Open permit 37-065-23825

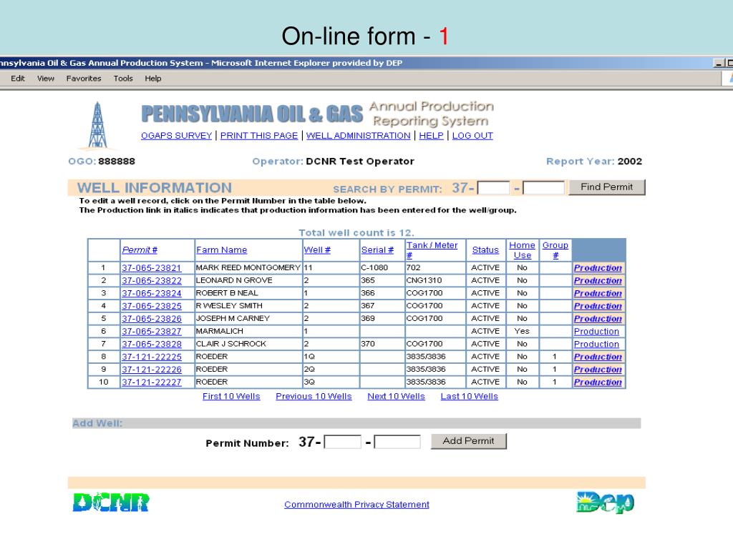[x=152, y=306]
